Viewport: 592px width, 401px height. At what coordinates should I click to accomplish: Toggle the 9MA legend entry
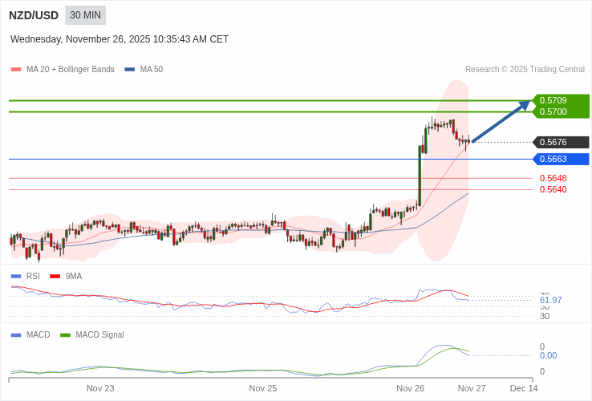coord(66,276)
